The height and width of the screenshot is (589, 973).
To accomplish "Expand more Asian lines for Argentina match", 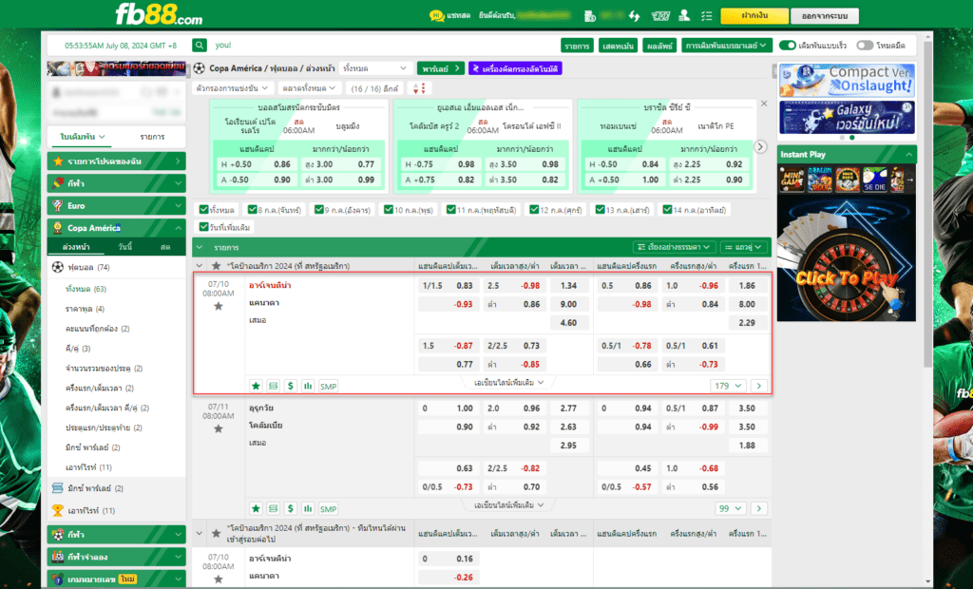I will click(509, 383).
